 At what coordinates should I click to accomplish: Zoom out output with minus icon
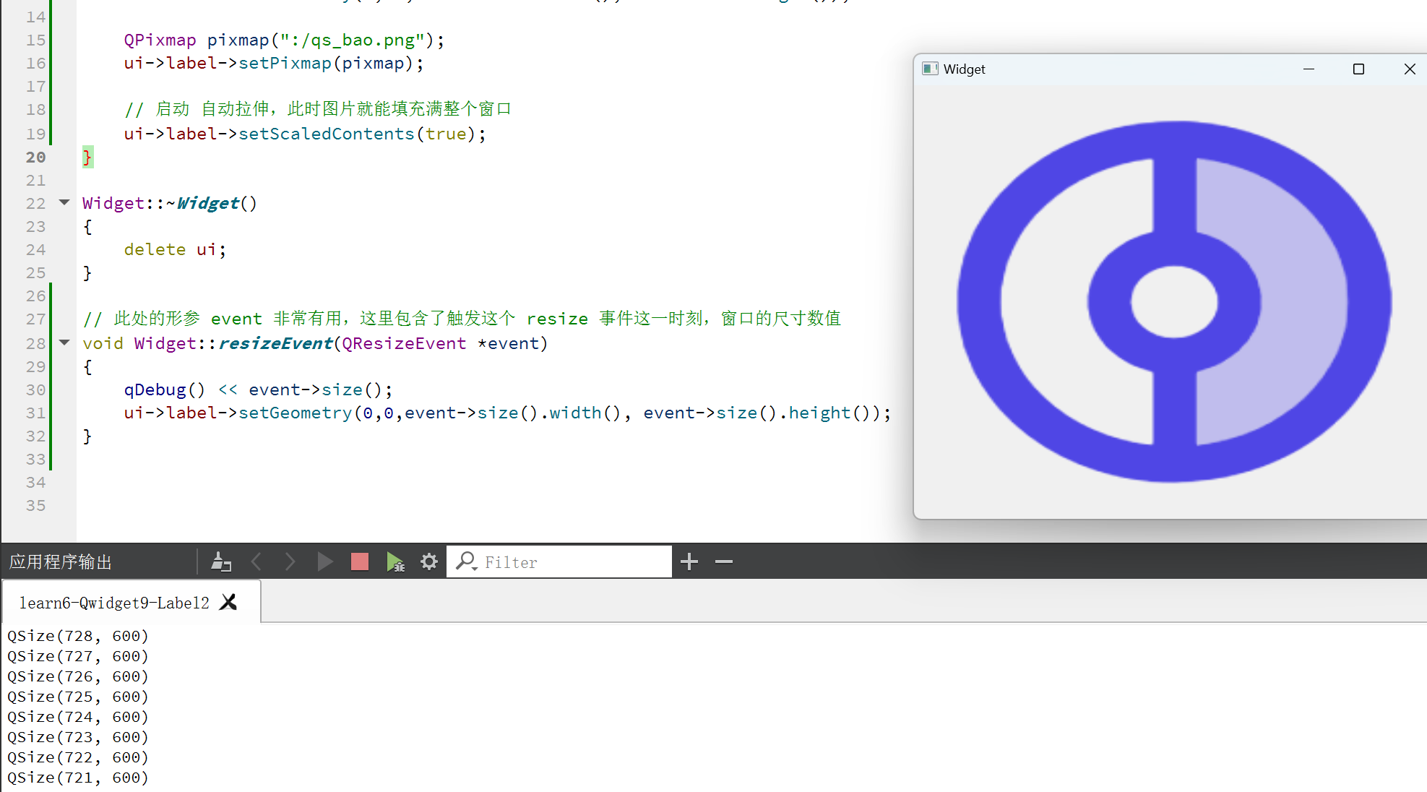tap(724, 561)
